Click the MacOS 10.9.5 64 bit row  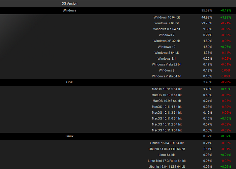point(167,101)
